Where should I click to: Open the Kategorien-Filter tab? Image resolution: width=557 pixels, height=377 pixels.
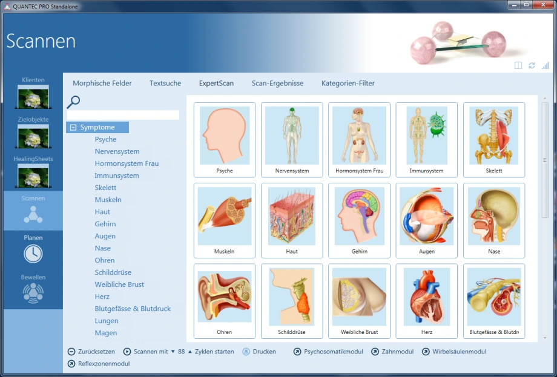coord(348,84)
